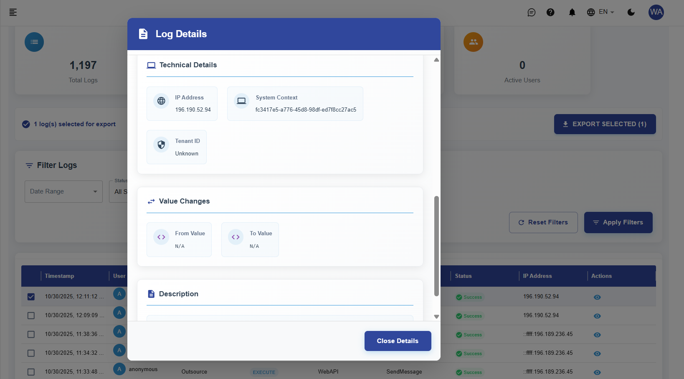Click the dialog vertical scrollbar thumb
Screen dimensions: 684x379
coord(436,246)
